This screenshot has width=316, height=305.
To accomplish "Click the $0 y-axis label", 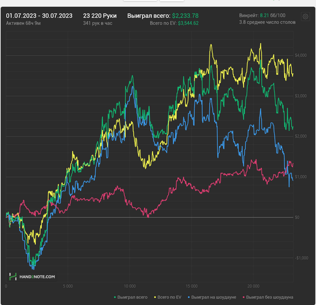I will pos(297,217).
